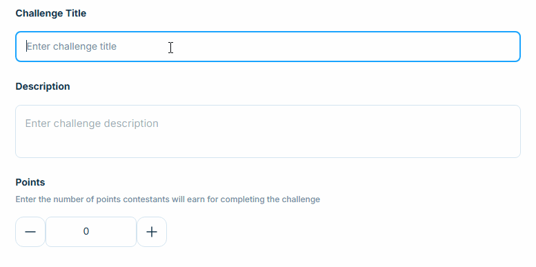The width and height of the screenshot is (536, 267).
Task: Focus the Challenge Title text field
Action: click(268, 46)
